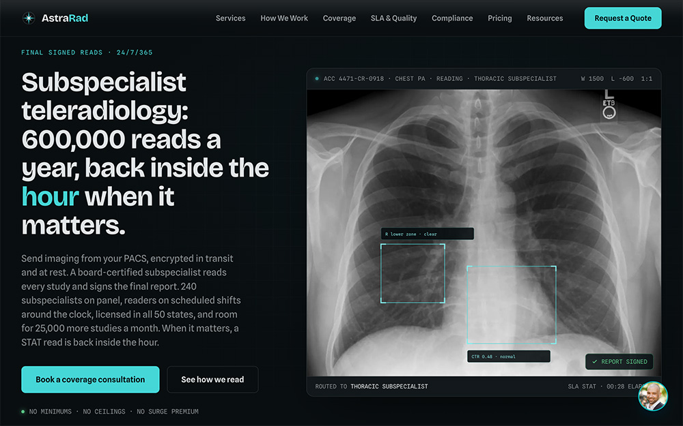Click the W 1500 window value

coord(592,78)
